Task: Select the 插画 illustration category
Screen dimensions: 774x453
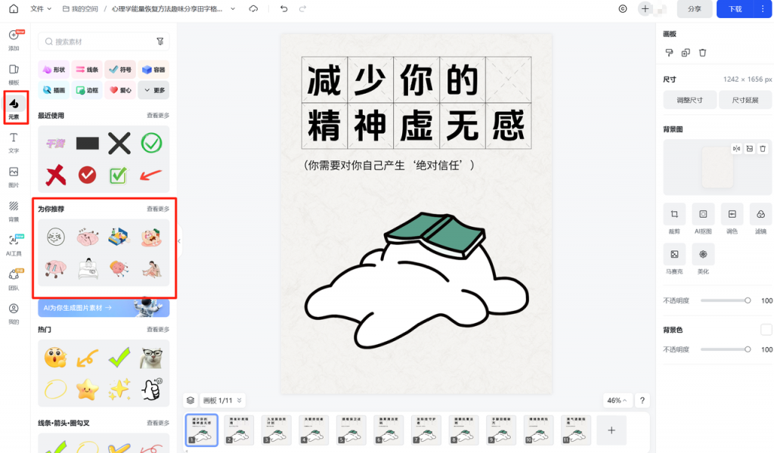Action: click(x=54, y=90)
